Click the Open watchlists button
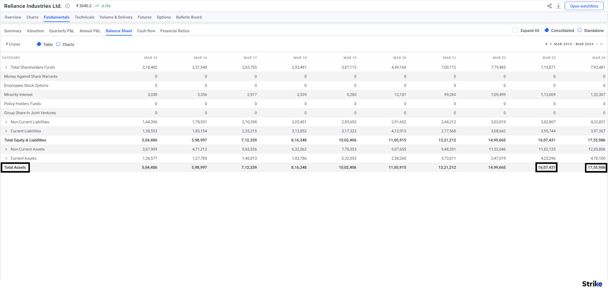This screenshot has height=291, width=608. click(x=584, y=6)
